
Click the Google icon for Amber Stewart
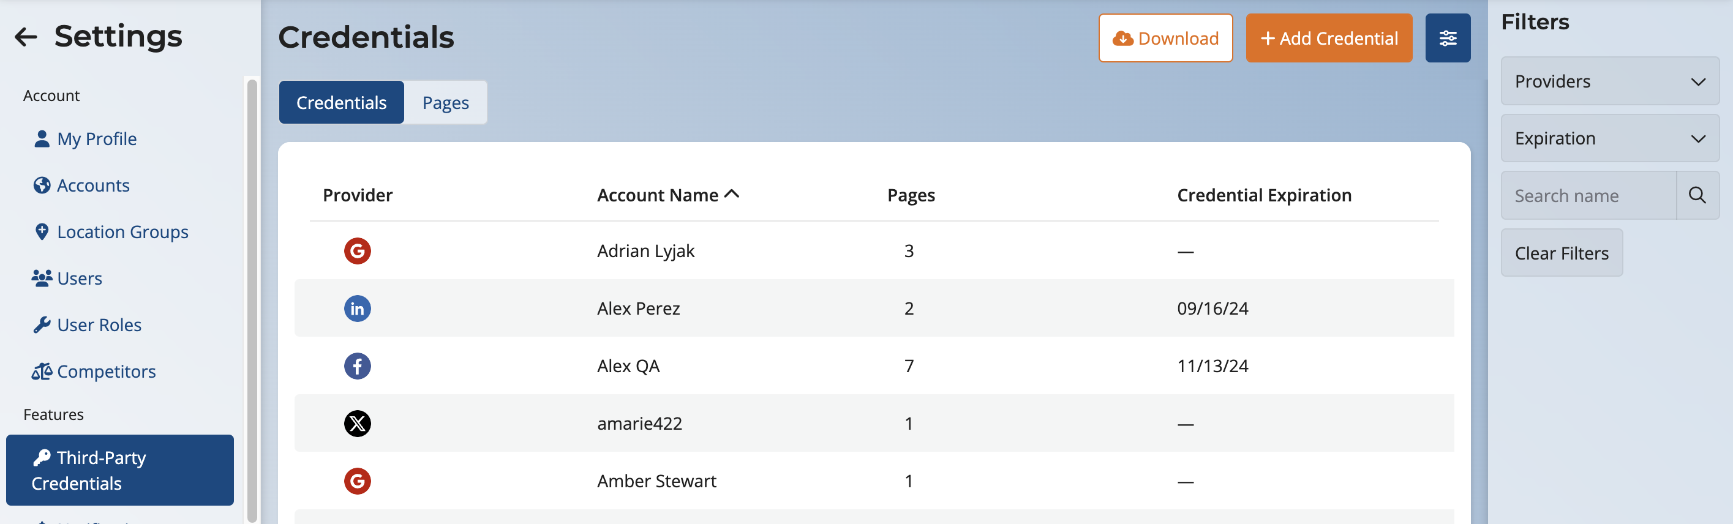(357, 481)
